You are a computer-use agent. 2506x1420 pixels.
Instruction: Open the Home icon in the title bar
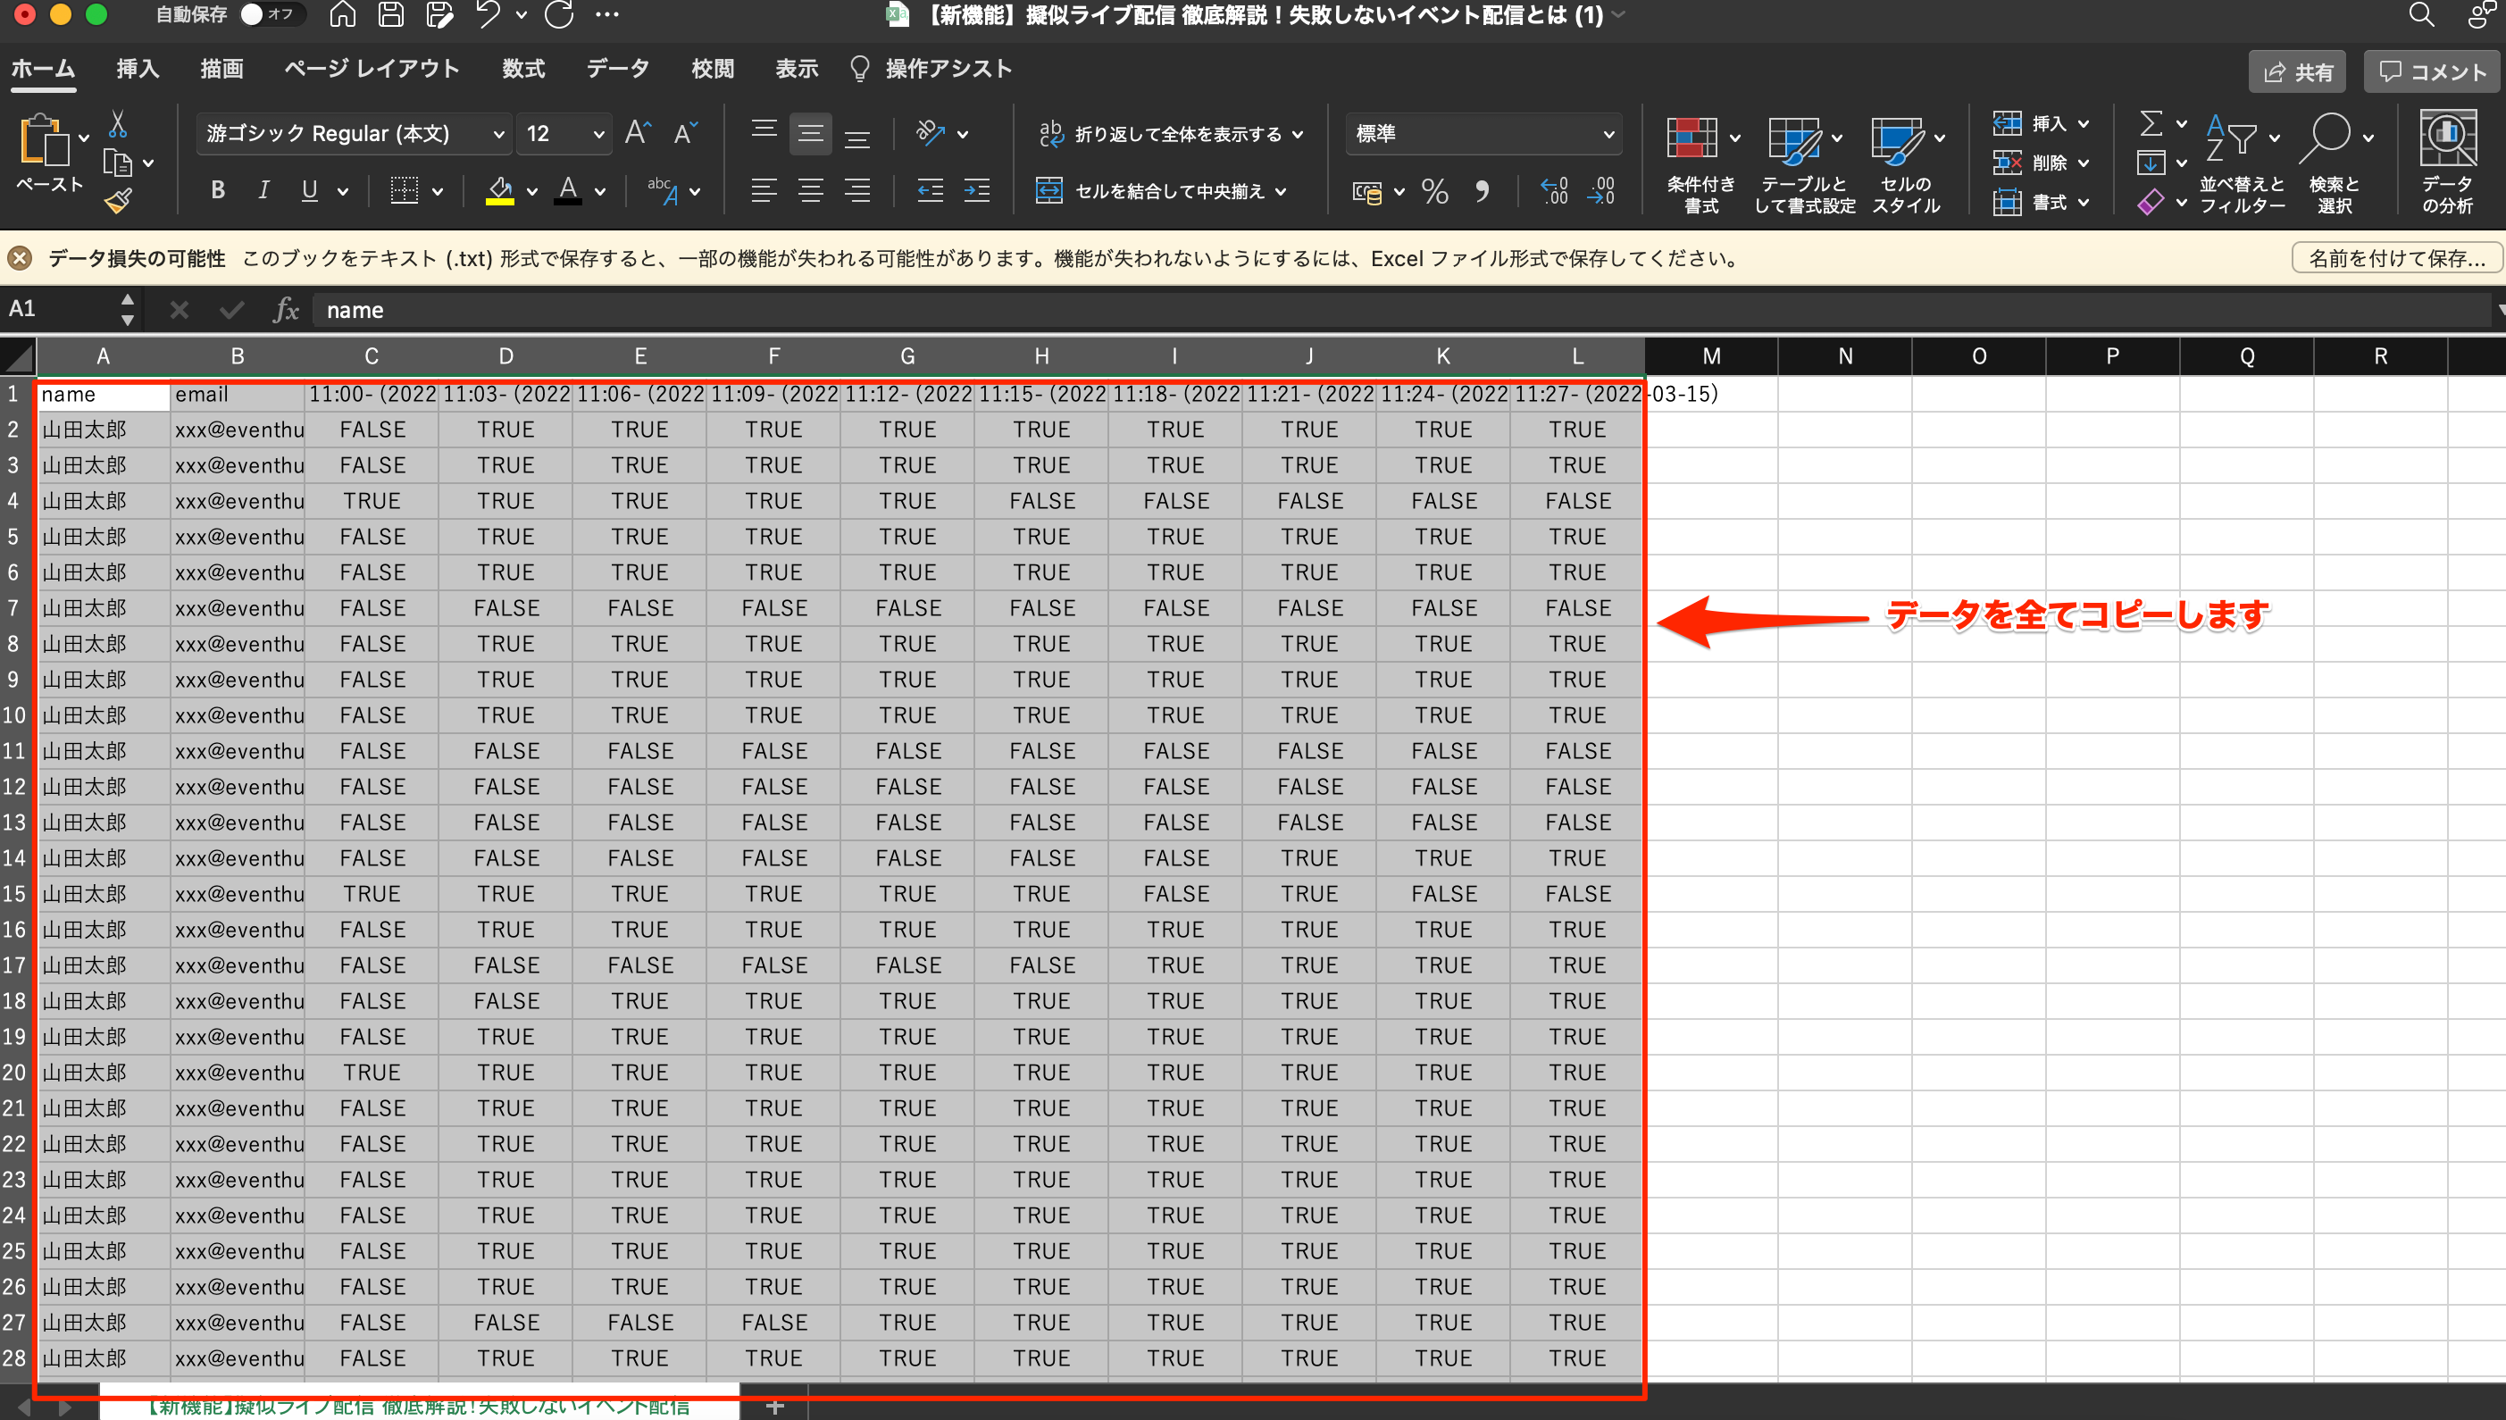[x=342, y=14]
